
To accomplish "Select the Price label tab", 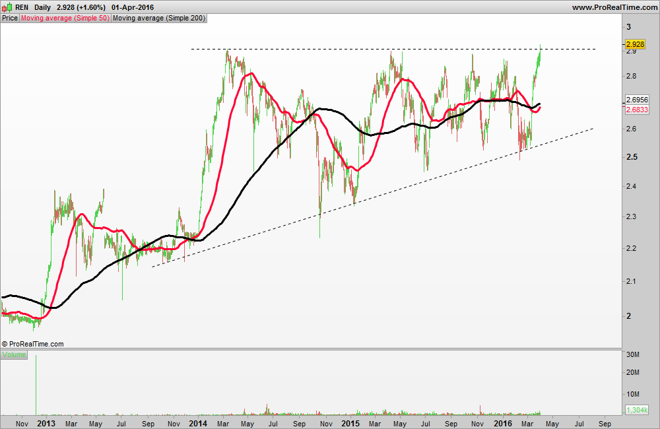I will click(x=10, y=18).
